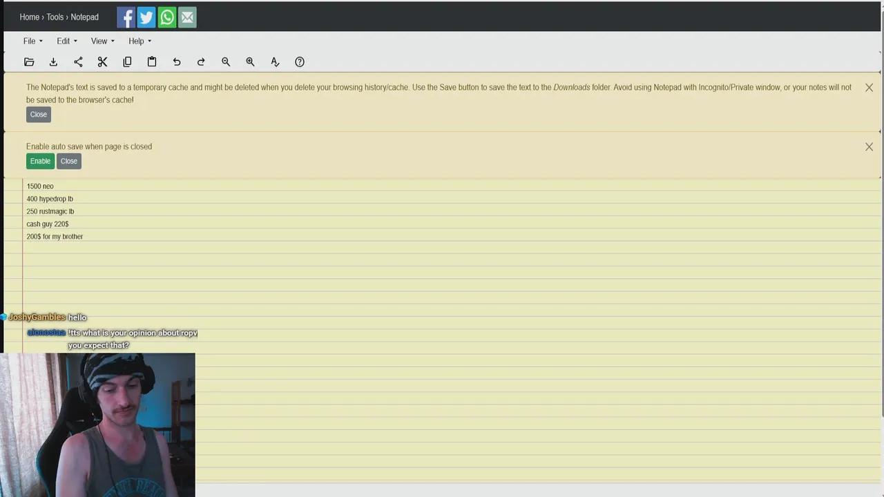Image resolution: width=884 pixels, height=497 pixels.
Task: Open help question mark icon
Action: pyautogui.click(x=300, y=62)
